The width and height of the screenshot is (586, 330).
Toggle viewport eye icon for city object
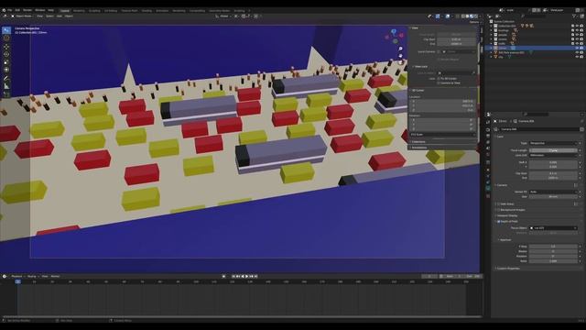click(x=577, y=57)
